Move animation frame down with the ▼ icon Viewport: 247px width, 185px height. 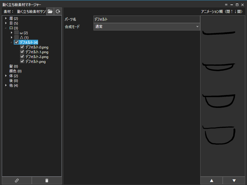(x=234, y=181)
